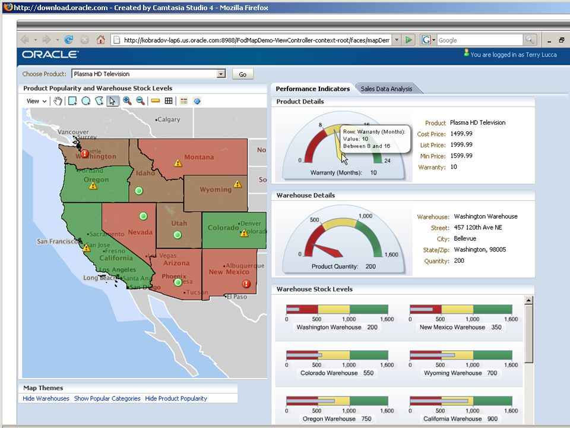Screen dimensions: 570x428
Task: Click the California state label on map
Action: click(x=116, y=258)
